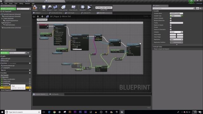Add an event dispatcher with its plus icon
This screenshot has width=203, height=114.
30,90
